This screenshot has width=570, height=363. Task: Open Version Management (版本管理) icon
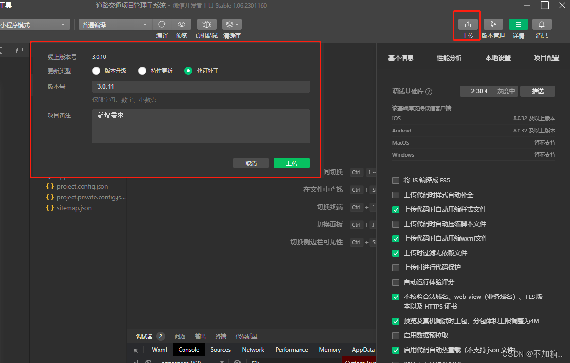tap(493, 25)
